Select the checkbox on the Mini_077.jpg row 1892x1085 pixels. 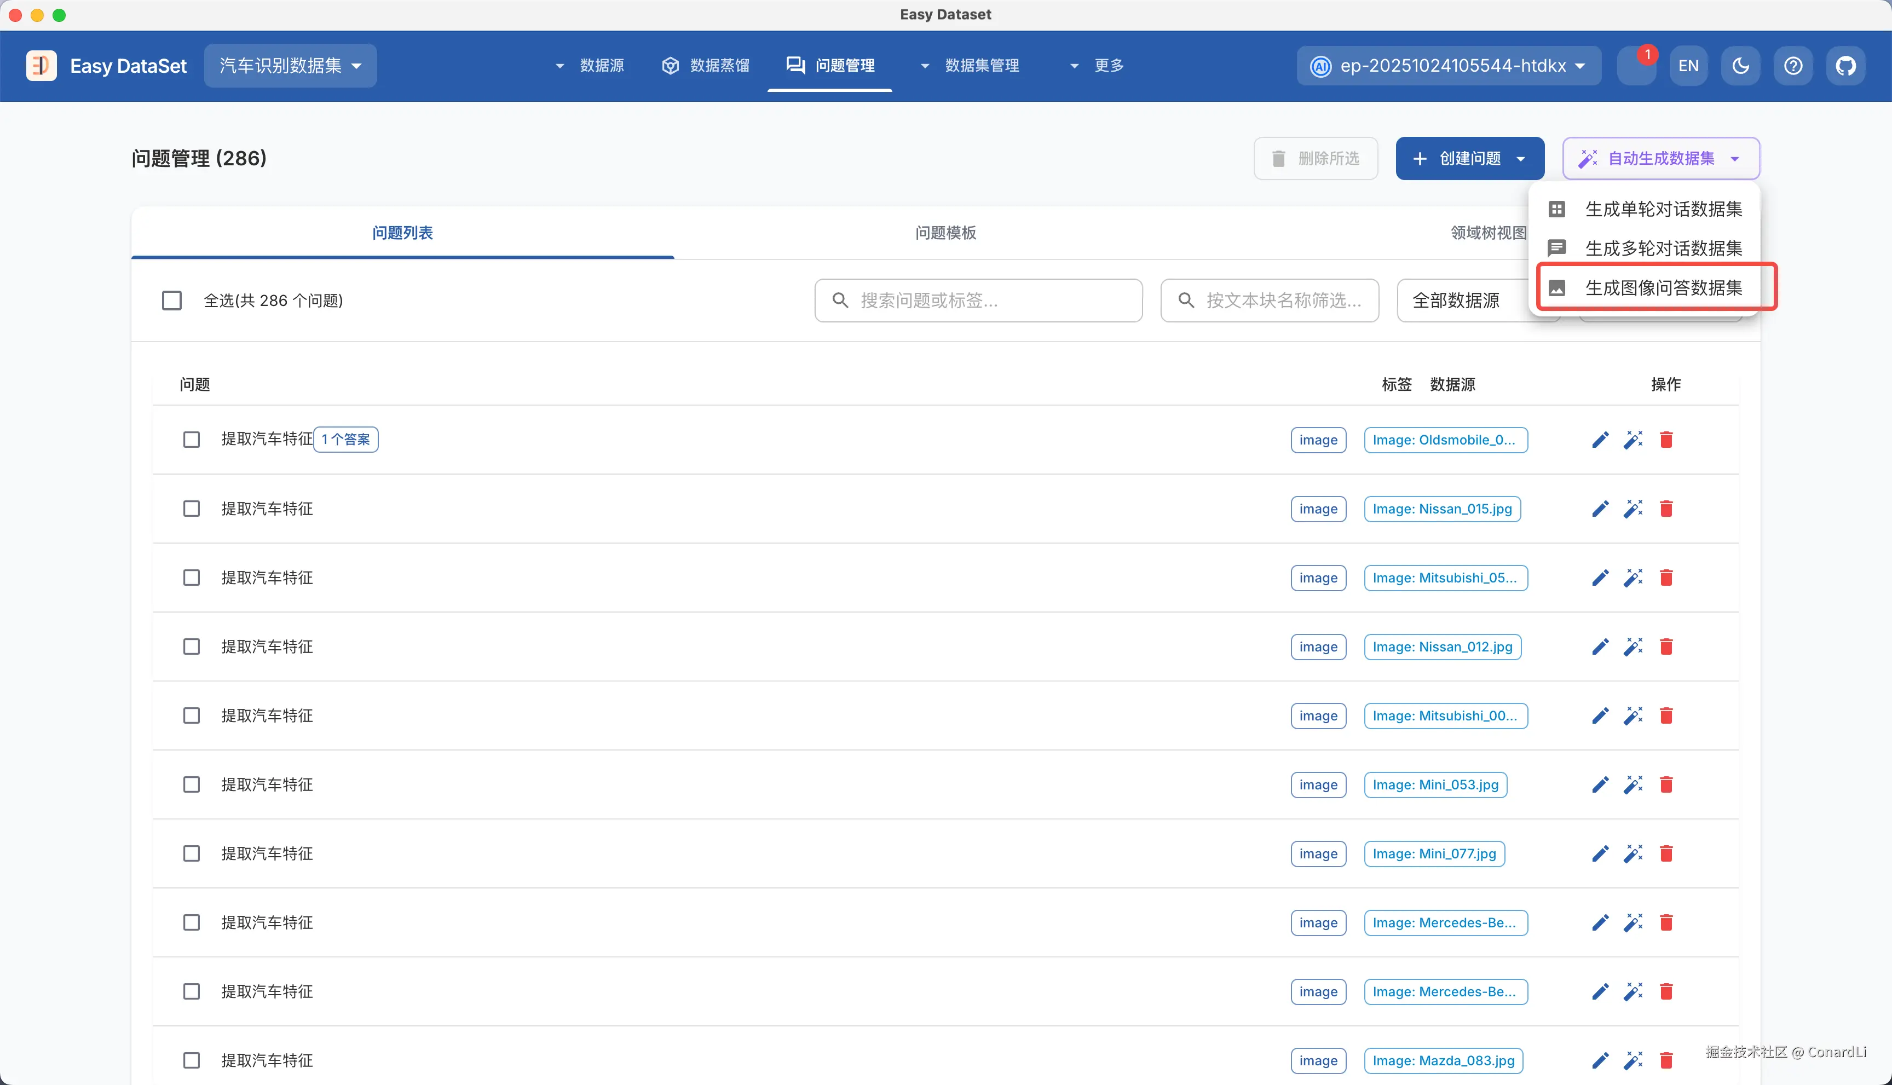tap(192, 853)
